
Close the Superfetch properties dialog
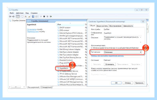(143, 22)
